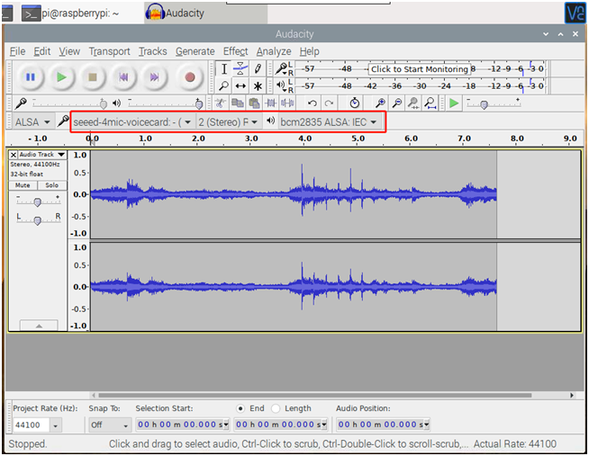Start recording with the red Record button
Viewport: 589px width, 456px height.
(190, 77)
